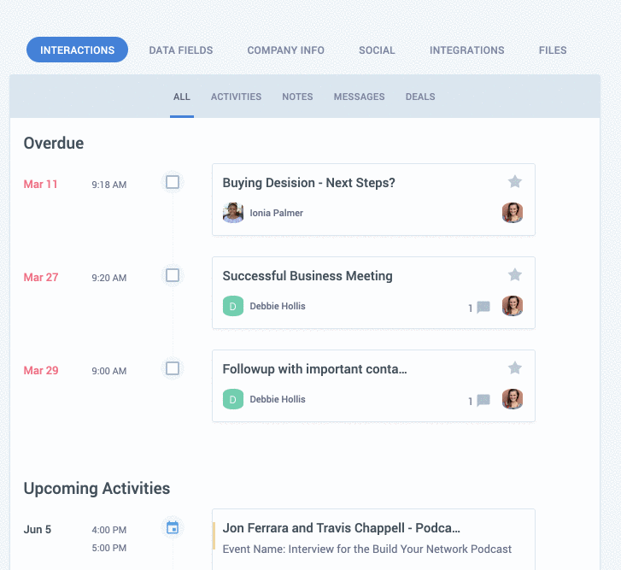The width and height of the screenshot is (621, 570).
Task: Star the Successful Business Meeting card
Action: [514, 275]
